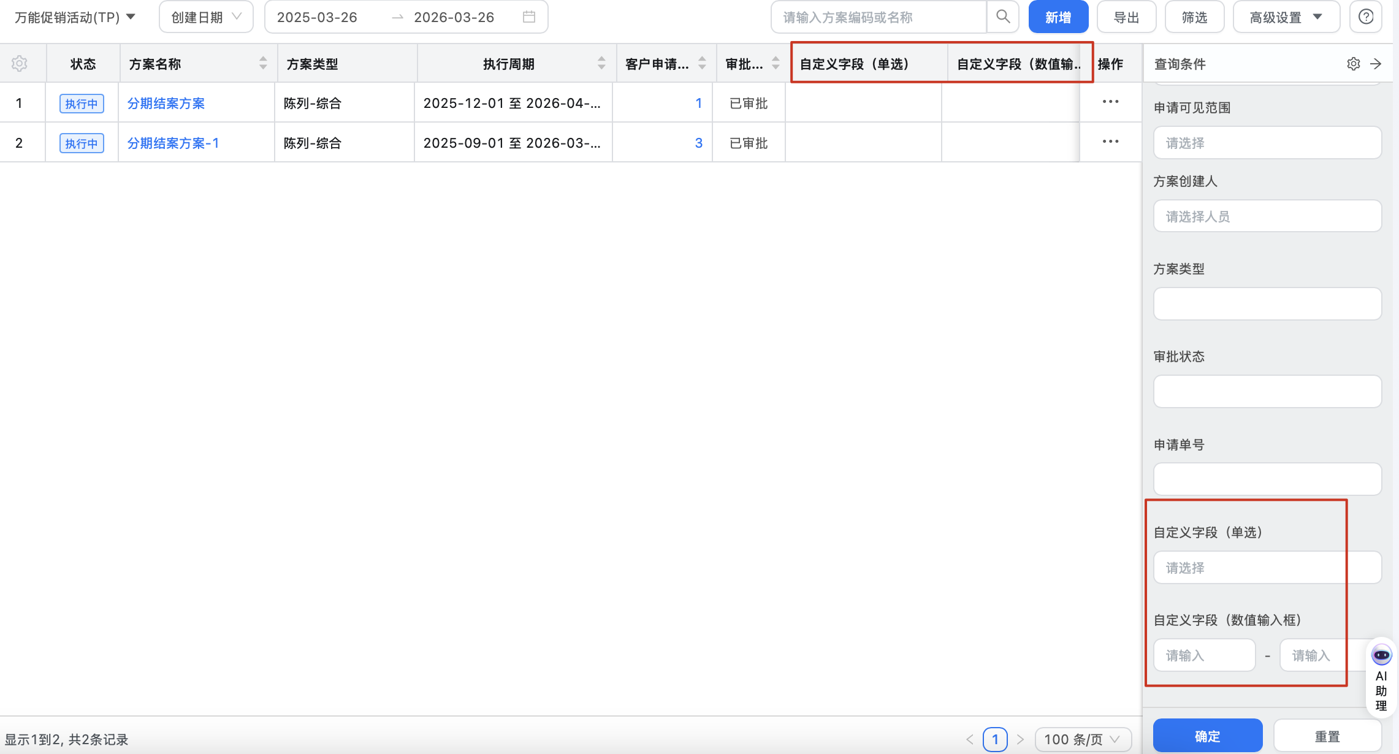Sort by 执行周期 column
Viewport: 1399px width, 754px height.
tap(601, 63)
